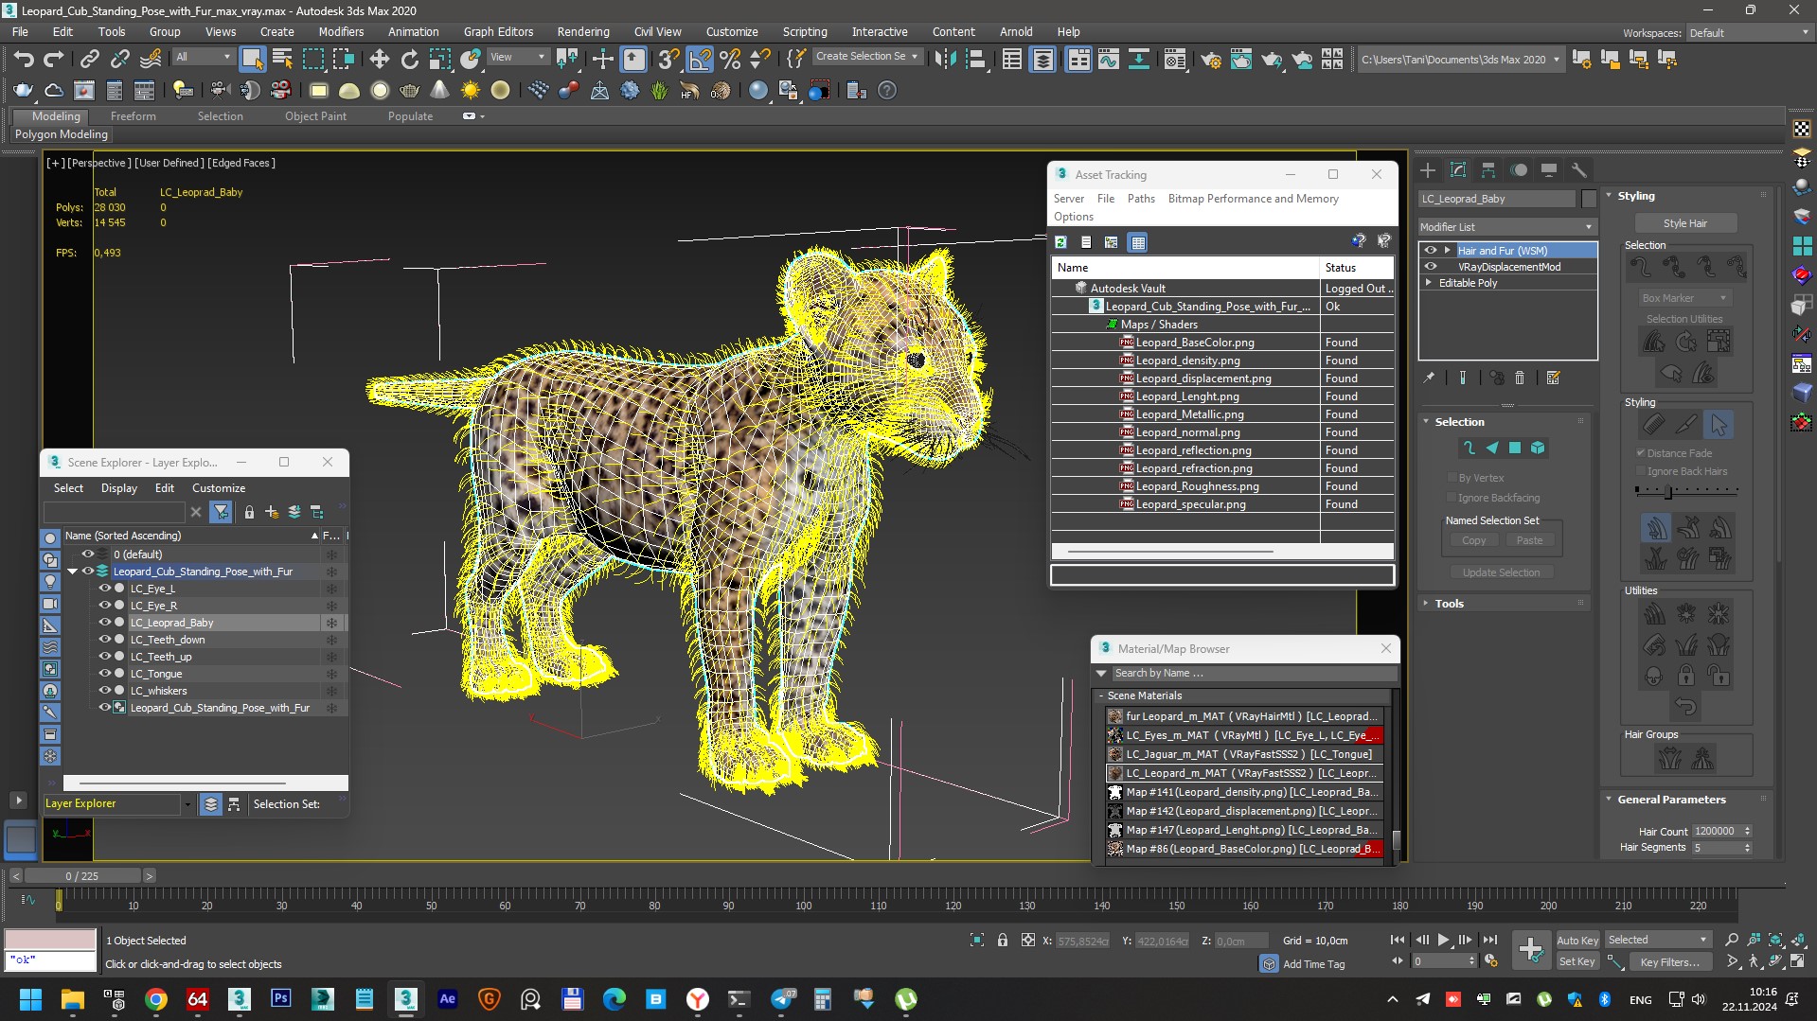Expand the Editable Poly modifier
Viewport: 1817px width, 1021px height.
[1430, 283]
